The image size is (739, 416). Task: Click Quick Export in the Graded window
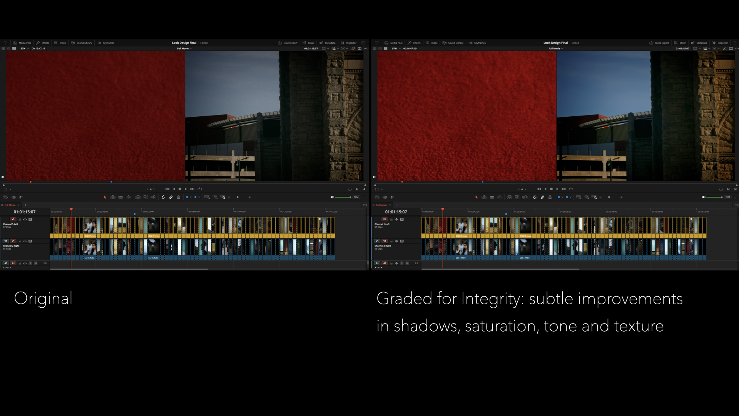[x=659, y=43]
